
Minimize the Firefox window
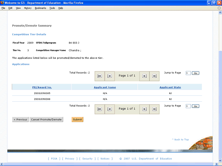click(209, 3)
